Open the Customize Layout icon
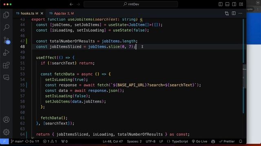Image resolution: width=261 pixels, height=146 pixels. point(241,4)
